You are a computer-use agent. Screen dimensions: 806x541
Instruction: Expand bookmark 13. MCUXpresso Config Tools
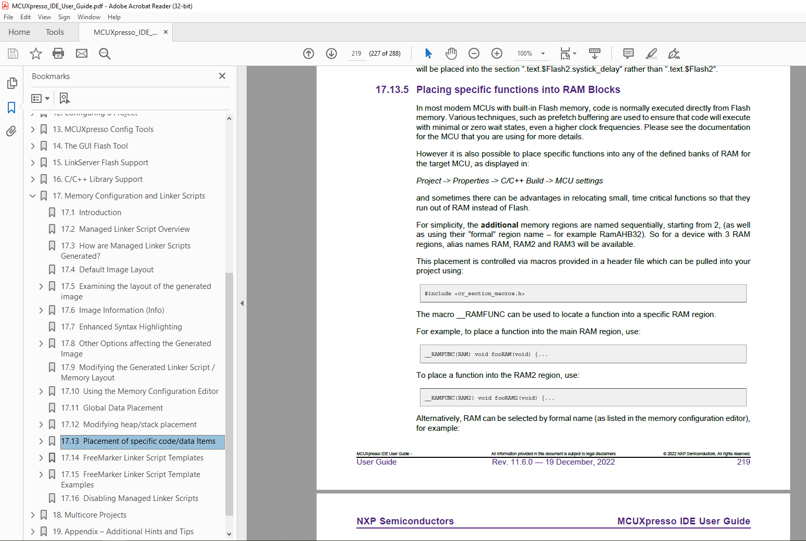click(33, 129)
